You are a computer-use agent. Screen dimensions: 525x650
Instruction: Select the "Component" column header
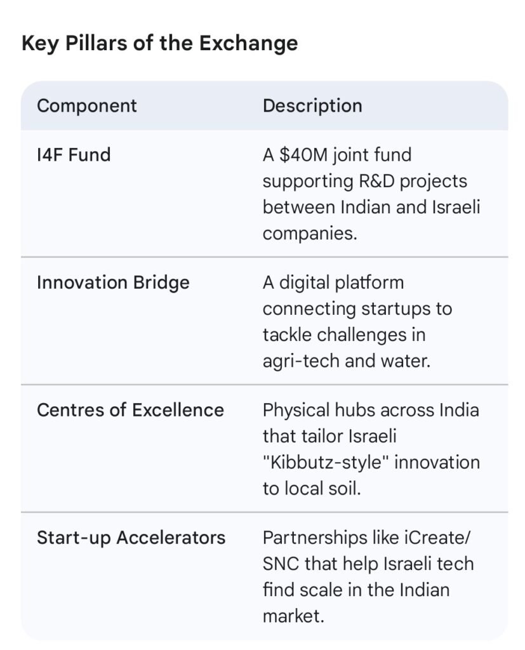click(87, 105)
